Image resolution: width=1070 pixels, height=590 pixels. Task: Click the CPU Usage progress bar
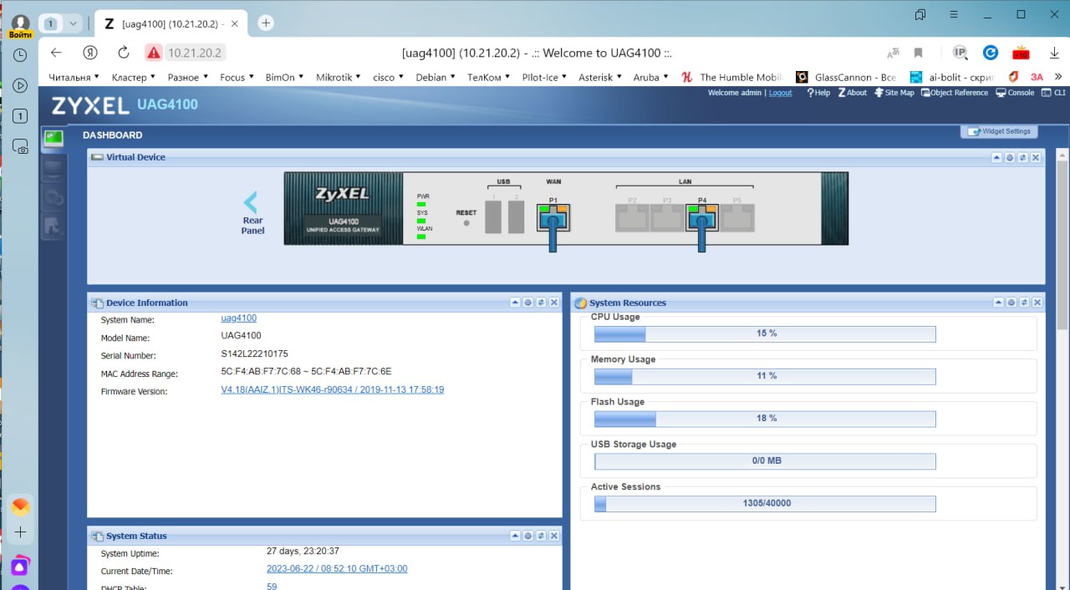(x=765, y=333)
